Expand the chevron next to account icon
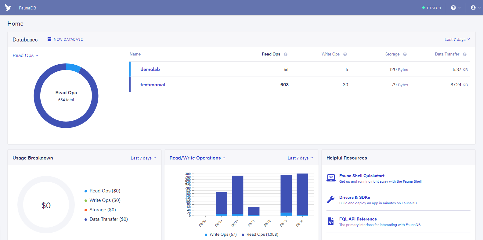 (x=479, y=8)
